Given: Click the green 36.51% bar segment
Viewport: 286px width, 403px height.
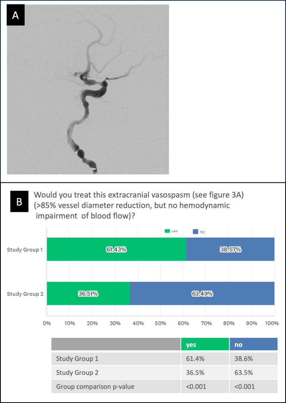Looking at the screenshot, I should (88, 294).
